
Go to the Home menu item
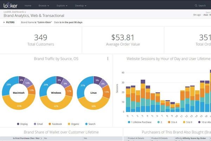point(28,6)
